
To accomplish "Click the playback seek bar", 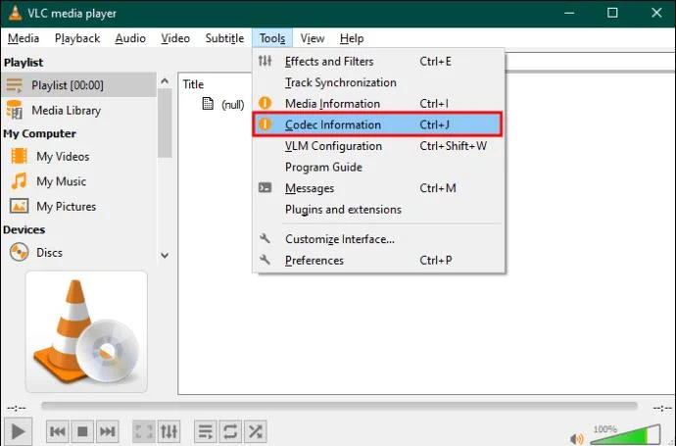I will coord(339,406).
